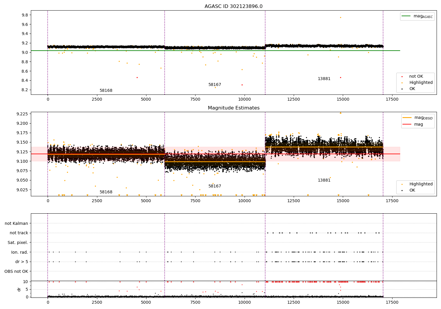Select 'OK' in the Magnitude Estimates legend
This screenshot has width=441, height=309.
click(x=412, y=190)
